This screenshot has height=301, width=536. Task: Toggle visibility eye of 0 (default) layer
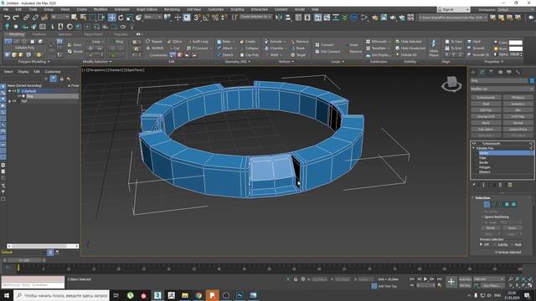click(14, 91)
